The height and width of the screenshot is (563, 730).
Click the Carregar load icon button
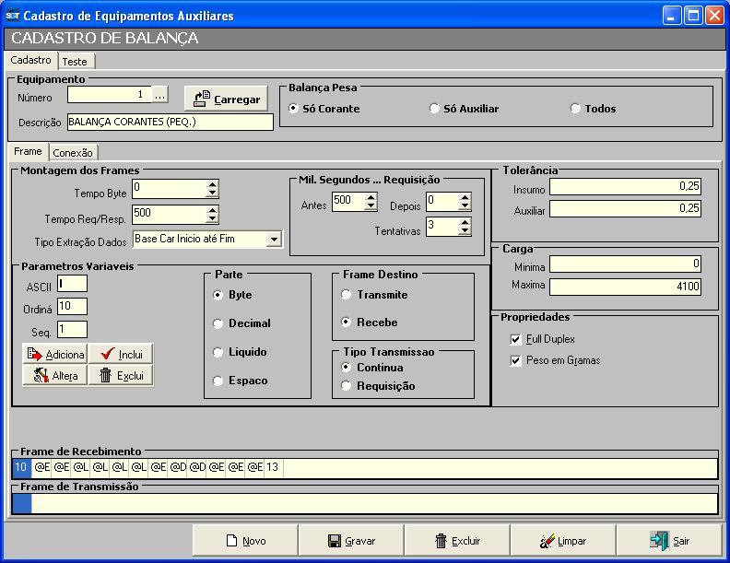coord(226,100)
